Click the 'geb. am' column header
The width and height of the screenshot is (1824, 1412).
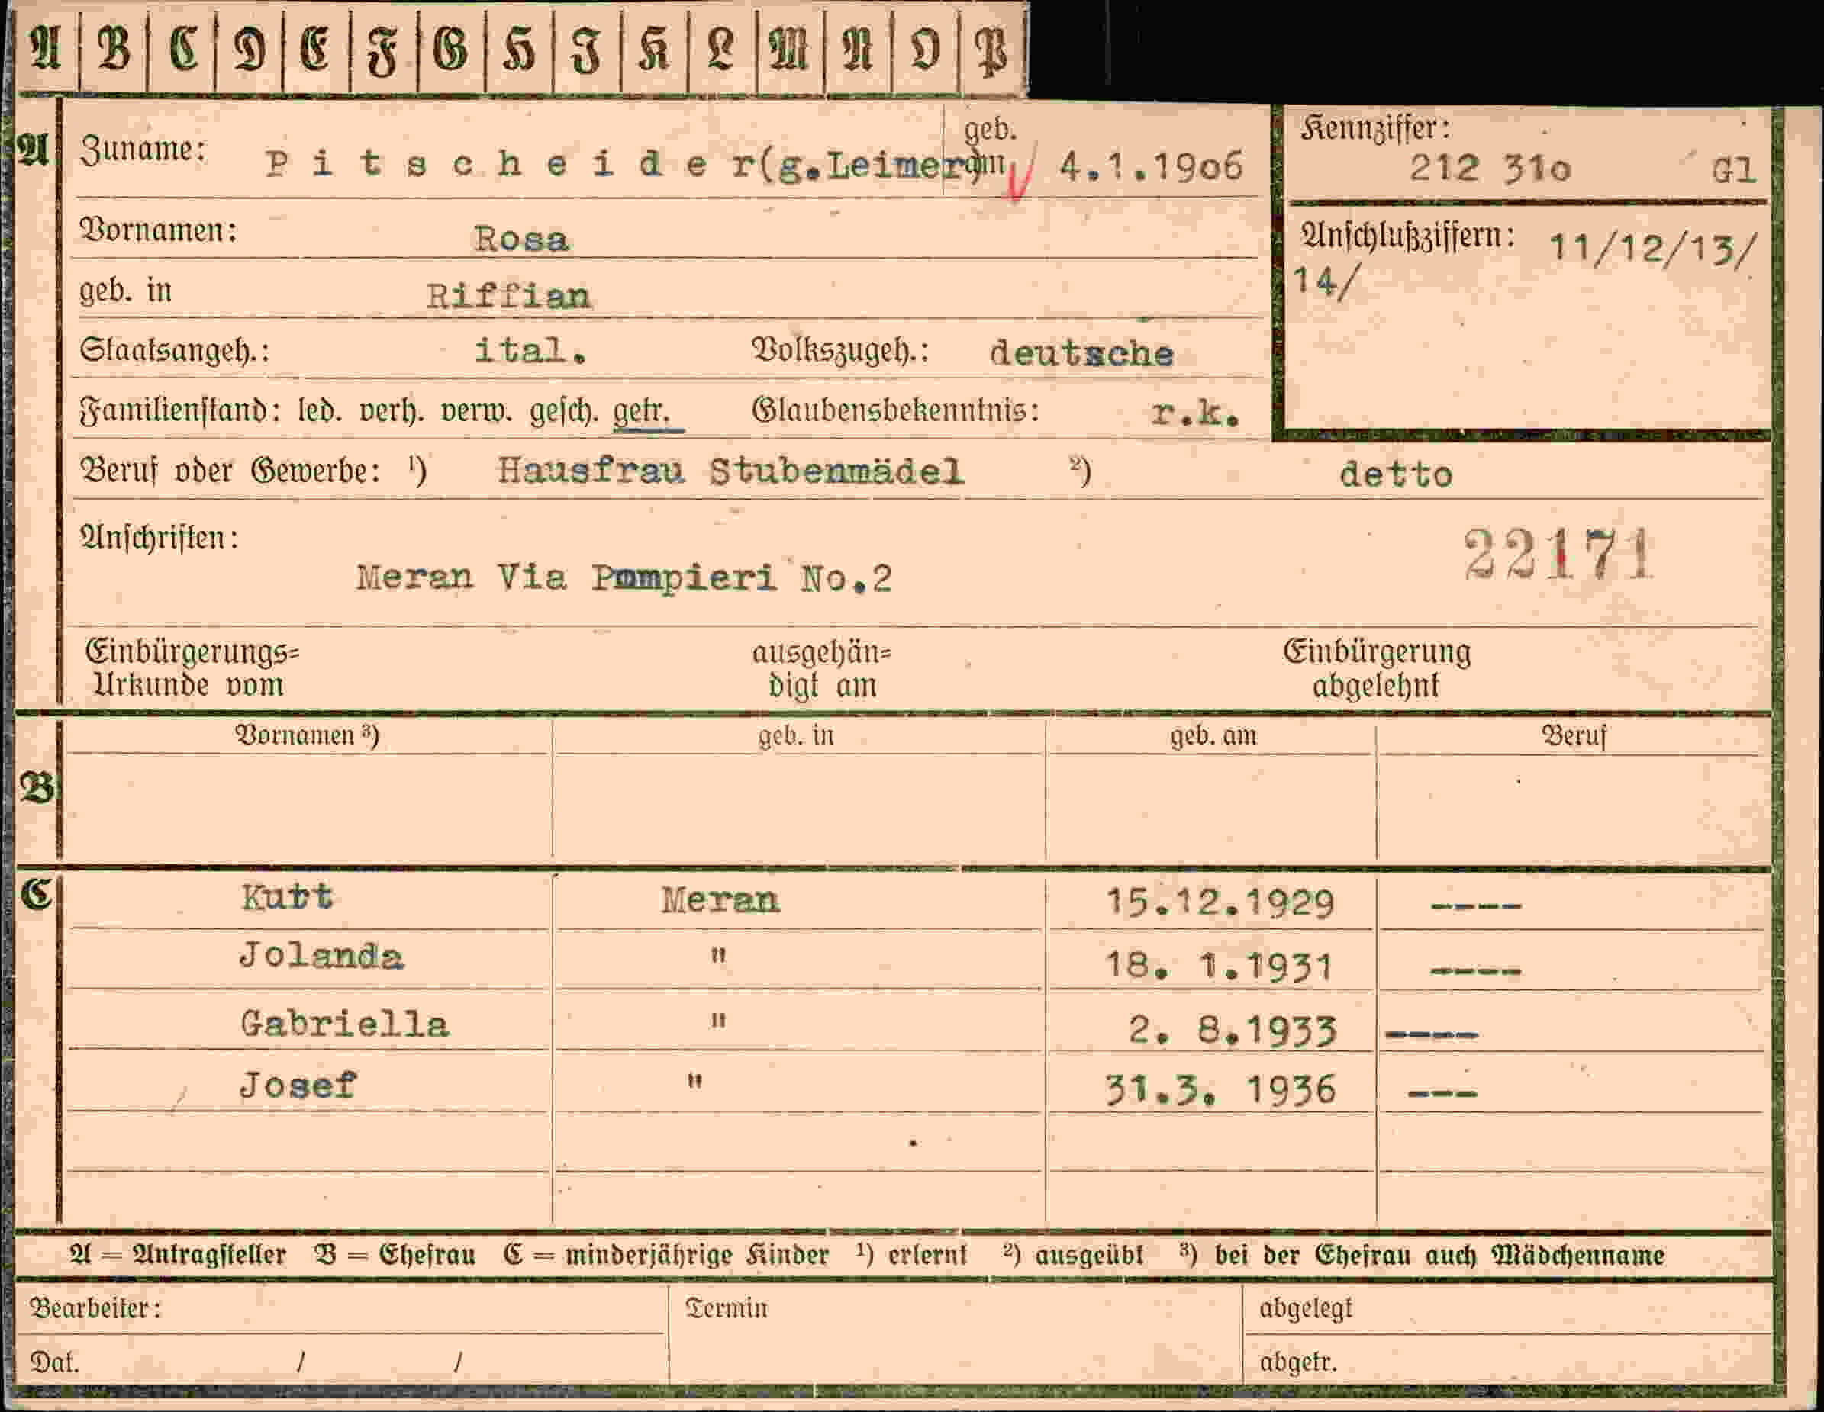(x=1213, y=735)
